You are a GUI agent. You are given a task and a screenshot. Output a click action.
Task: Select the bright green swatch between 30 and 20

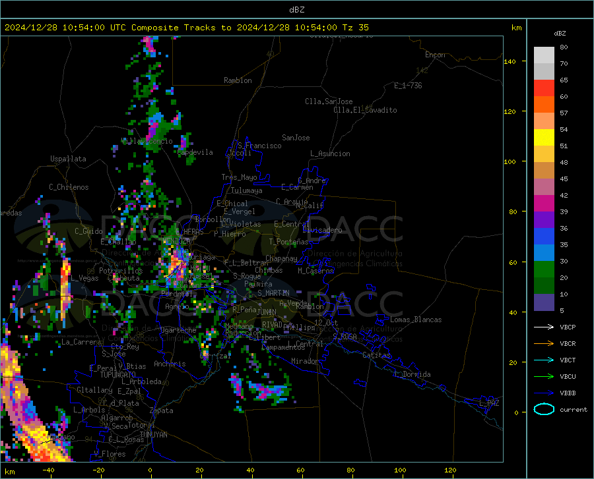(x=544, y=269)
